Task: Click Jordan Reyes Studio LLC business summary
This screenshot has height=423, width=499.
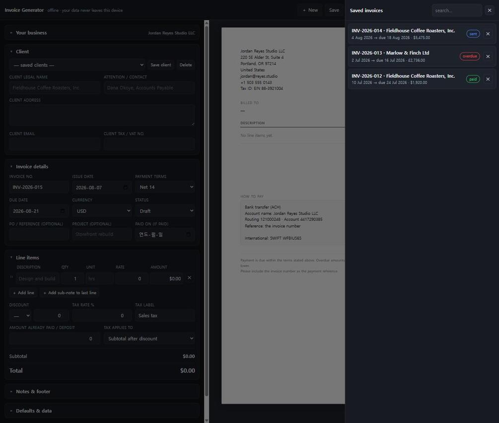Action: pyautogui.click(x=171, y=33)
